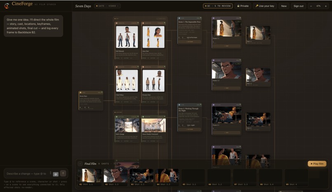Click Scene 2: Working Through the Night title

point(188,109)
